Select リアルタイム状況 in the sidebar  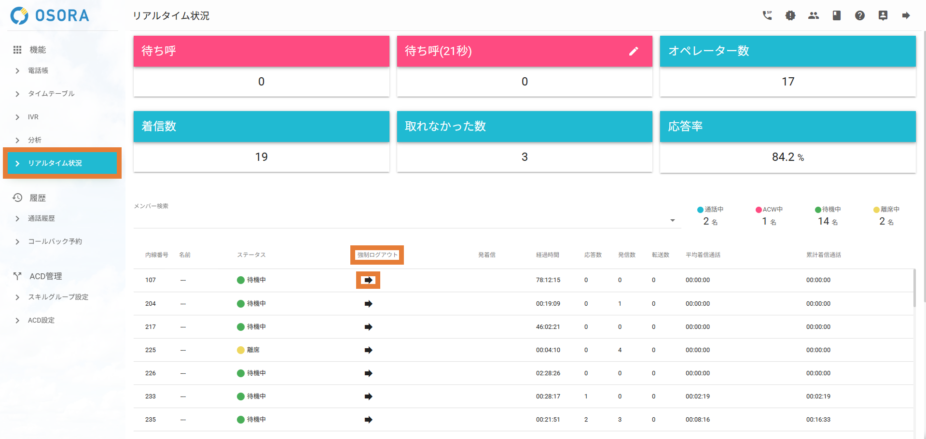[55, 163]
